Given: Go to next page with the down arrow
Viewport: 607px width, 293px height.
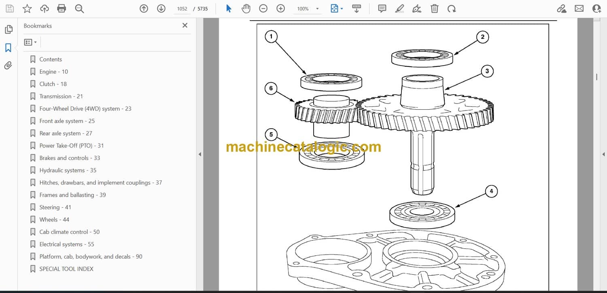Looking at the screenshot, I should (161, 8).
